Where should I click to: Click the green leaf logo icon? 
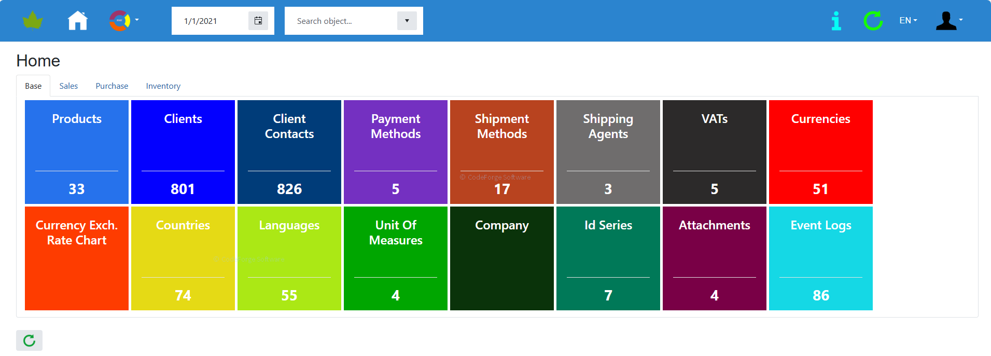(x=33, y=21)
